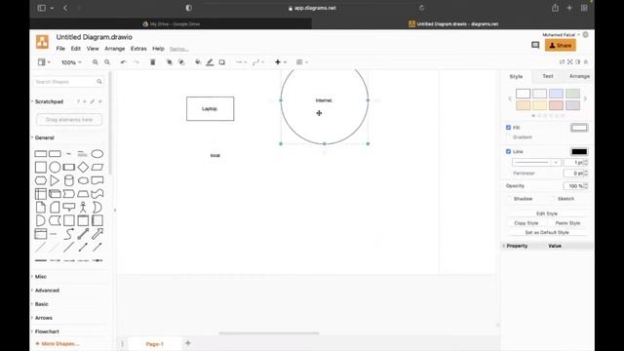Click the shadow toggle toolbar icon
The height and width of the screenshot is (351, 624).
(222, 62)
